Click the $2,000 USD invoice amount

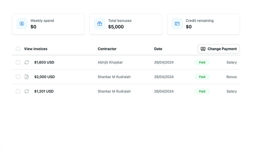click(x=45, y=77)
